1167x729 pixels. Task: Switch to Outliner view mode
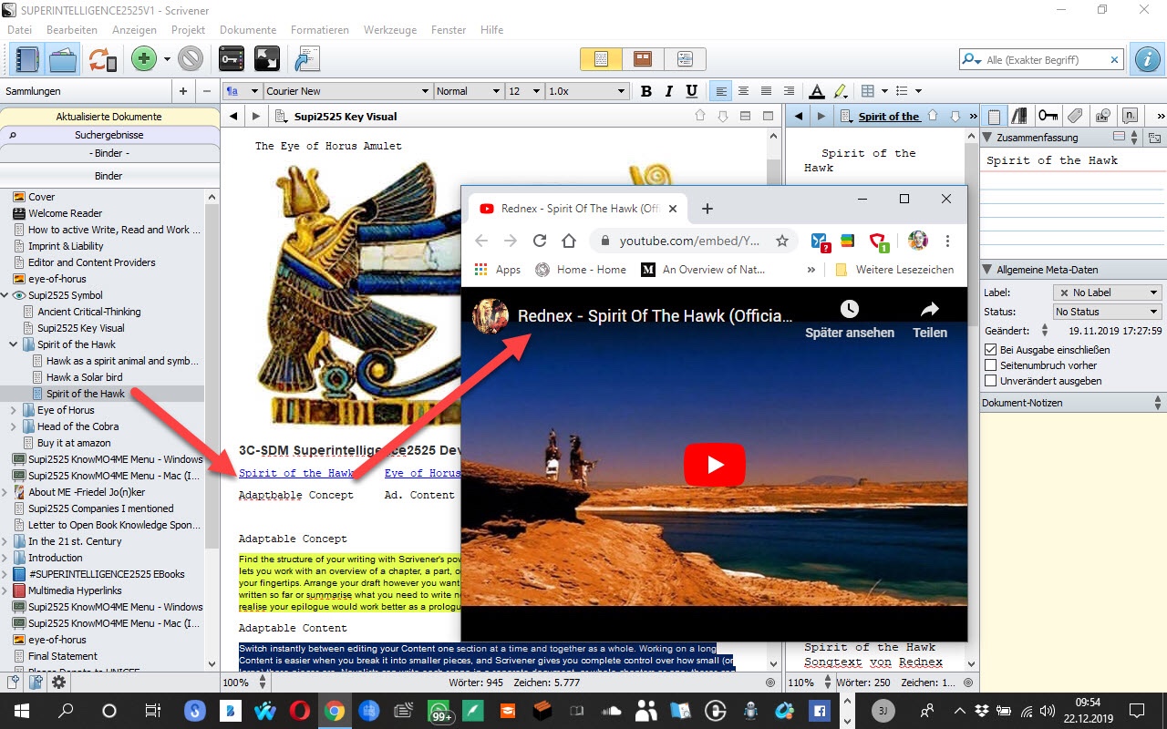[x=685, y=59]
